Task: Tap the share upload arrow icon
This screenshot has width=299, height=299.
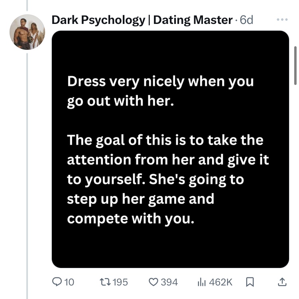Action: (281, 282)
